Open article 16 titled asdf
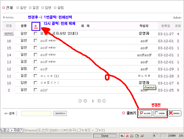Image resolution: width=184 pixels, height=139 pixels. point(44,41)
